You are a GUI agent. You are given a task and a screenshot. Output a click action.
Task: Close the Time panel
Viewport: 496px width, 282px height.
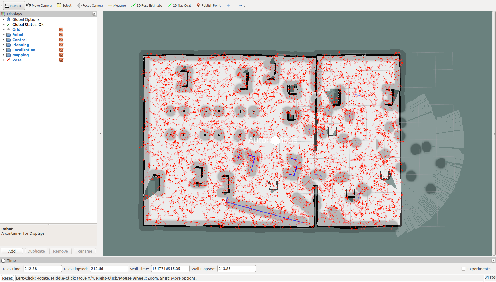493,260
